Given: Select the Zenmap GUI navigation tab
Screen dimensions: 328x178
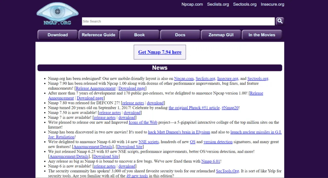Looking at the screenshot, I should (221, 35).
